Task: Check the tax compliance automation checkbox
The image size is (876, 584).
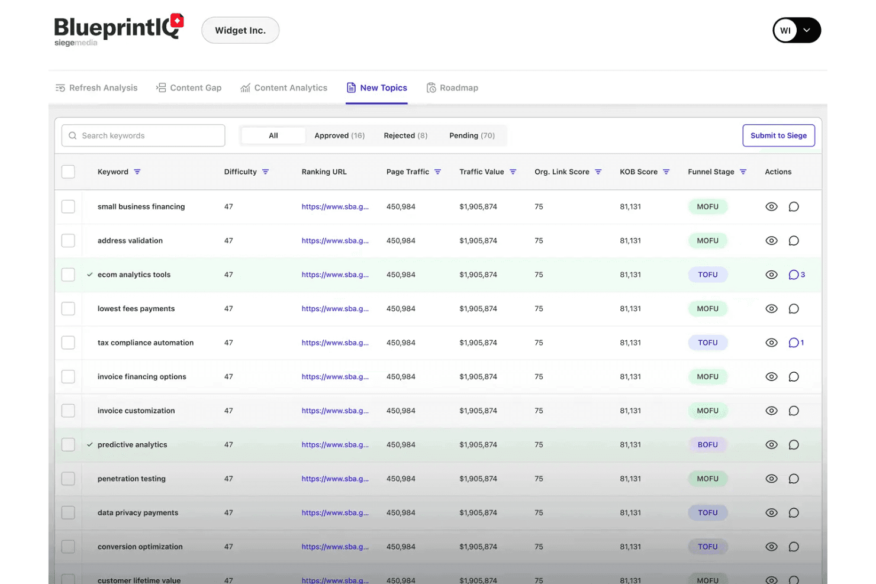Action: pos(69,343)
